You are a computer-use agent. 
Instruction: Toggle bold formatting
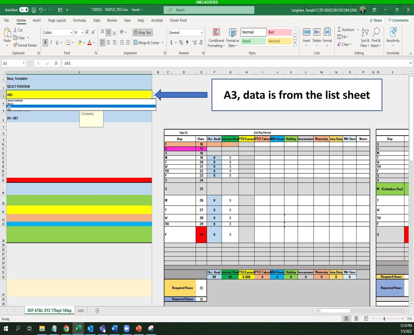pos(45,43)
